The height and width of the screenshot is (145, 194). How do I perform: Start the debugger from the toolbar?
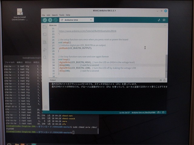coord(55,20)
